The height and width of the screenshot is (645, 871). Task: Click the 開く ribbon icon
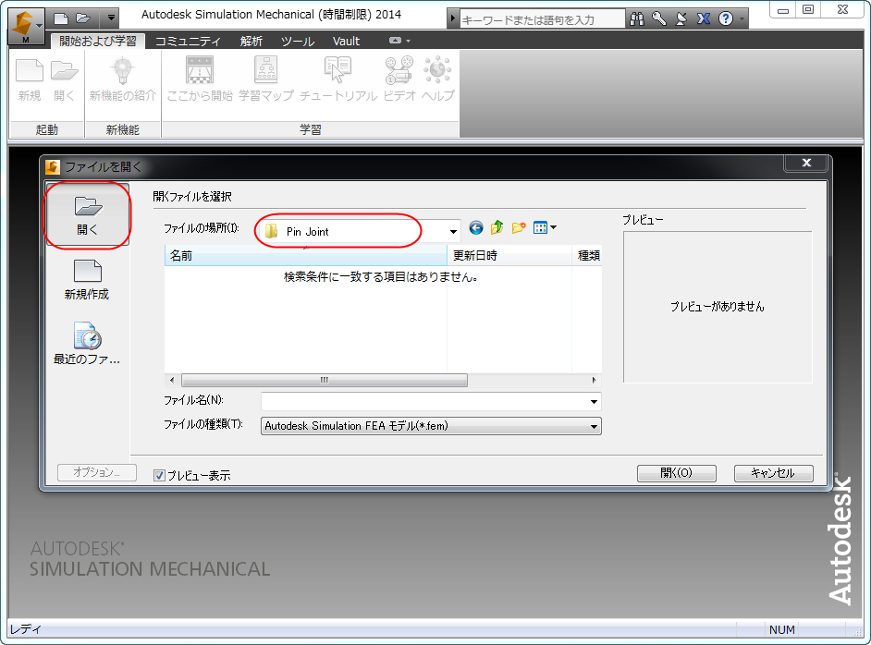(65, 80)
